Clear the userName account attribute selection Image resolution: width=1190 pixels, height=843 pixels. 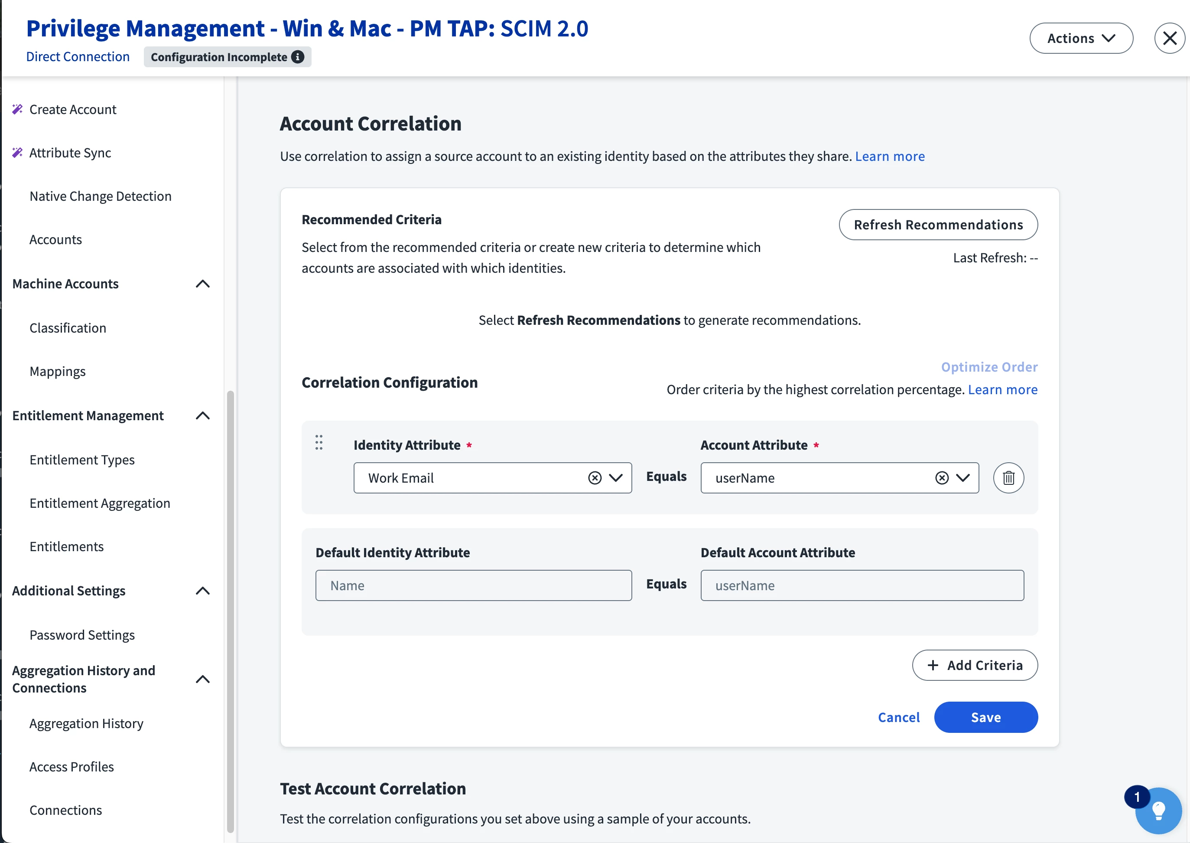[x=942, y=477]
